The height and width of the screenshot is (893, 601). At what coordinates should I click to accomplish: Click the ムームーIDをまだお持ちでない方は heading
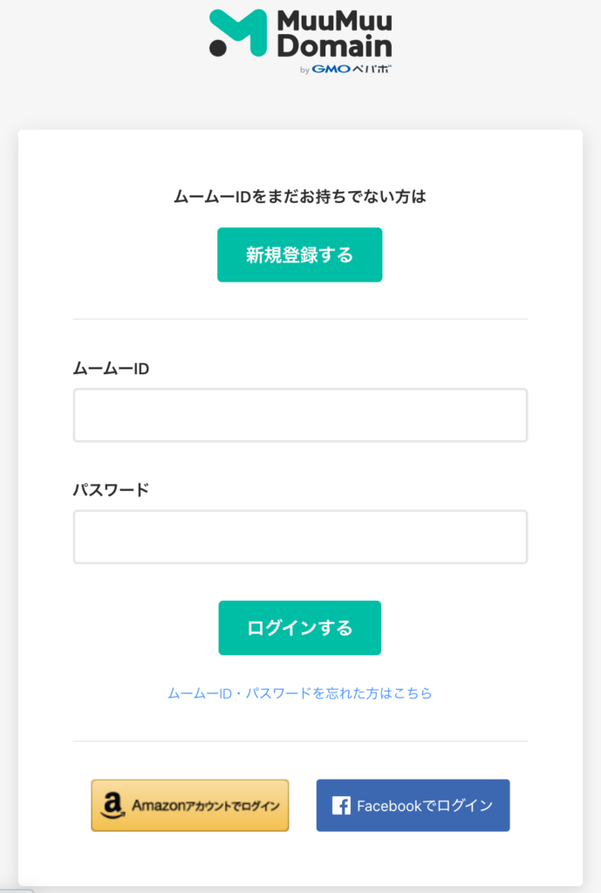(300, 197)
